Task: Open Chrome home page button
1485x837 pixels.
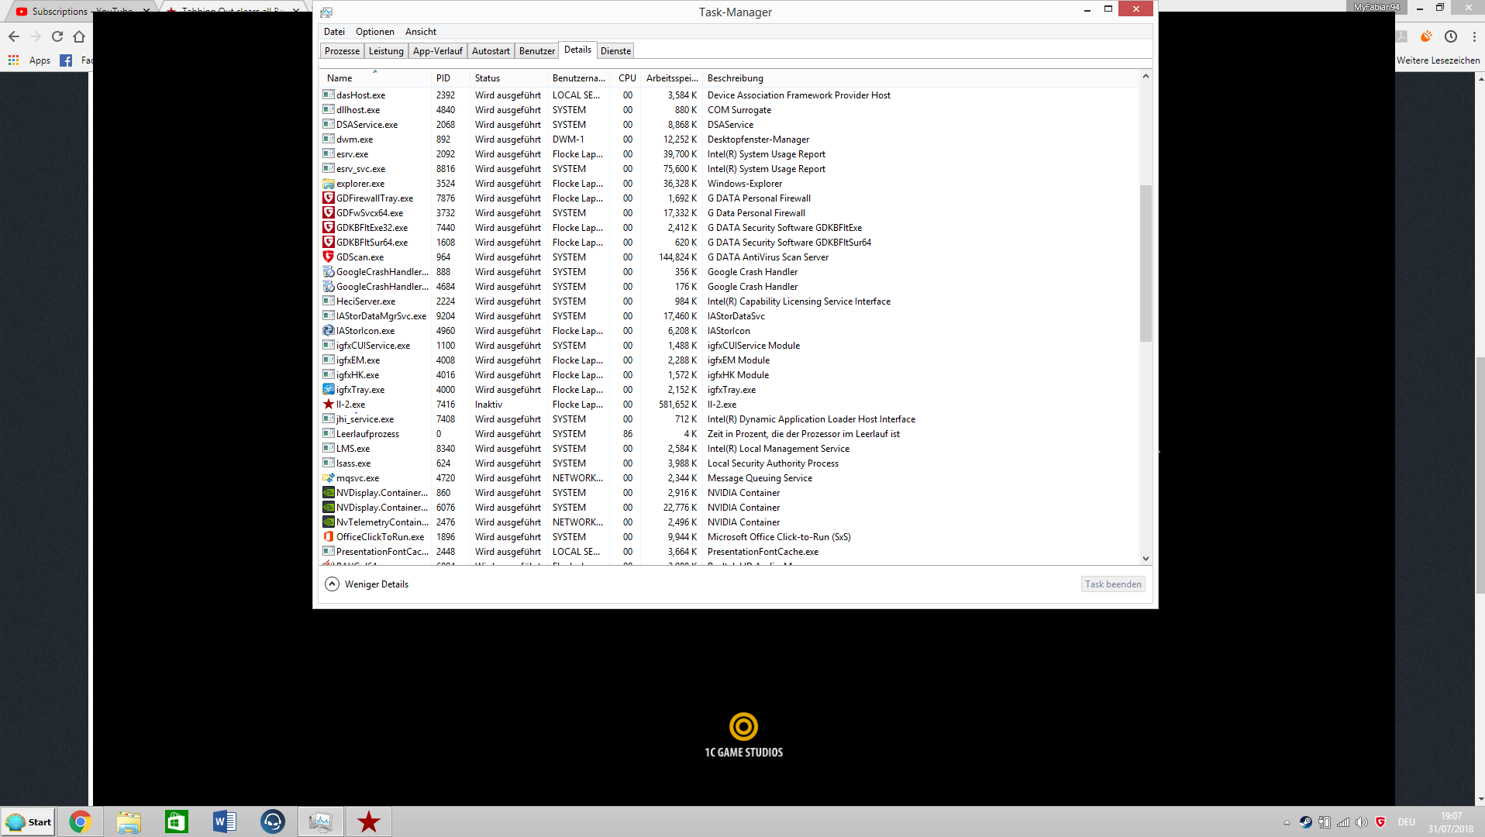Action: click(79, 36)
